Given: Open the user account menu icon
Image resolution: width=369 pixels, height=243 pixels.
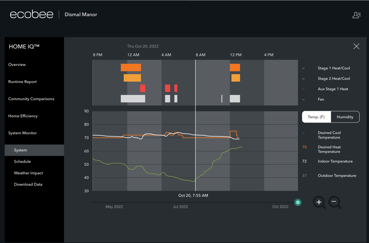Looking at the screenshot, I should tap(356, 15).
